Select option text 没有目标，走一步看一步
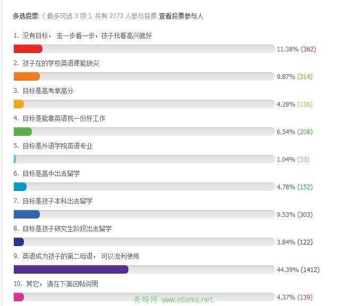 click(x=58, y=36)
